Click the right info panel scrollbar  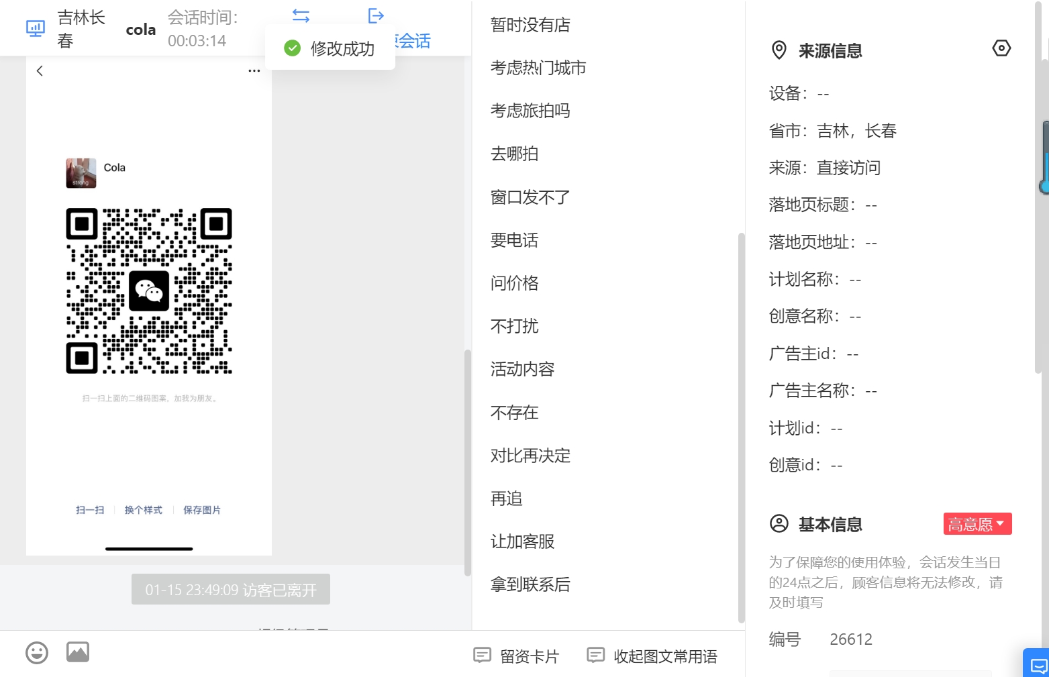(1038, 187)
